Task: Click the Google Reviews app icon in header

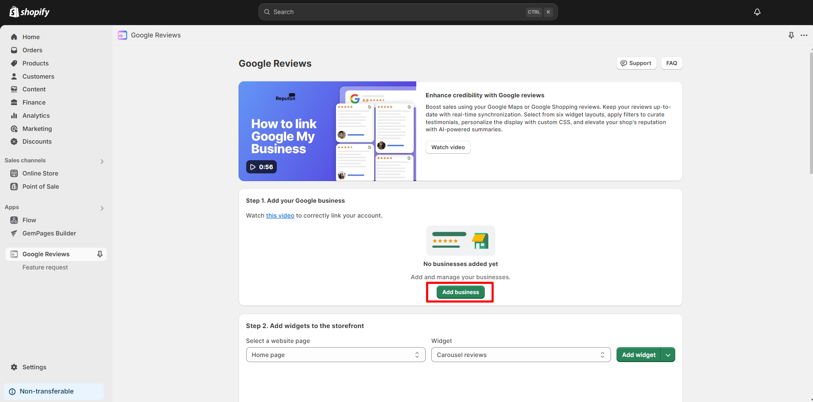Action: coord(122,35)
